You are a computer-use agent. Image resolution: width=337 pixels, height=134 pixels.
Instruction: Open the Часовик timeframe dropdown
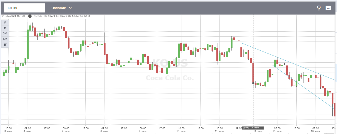click(62, 8)
